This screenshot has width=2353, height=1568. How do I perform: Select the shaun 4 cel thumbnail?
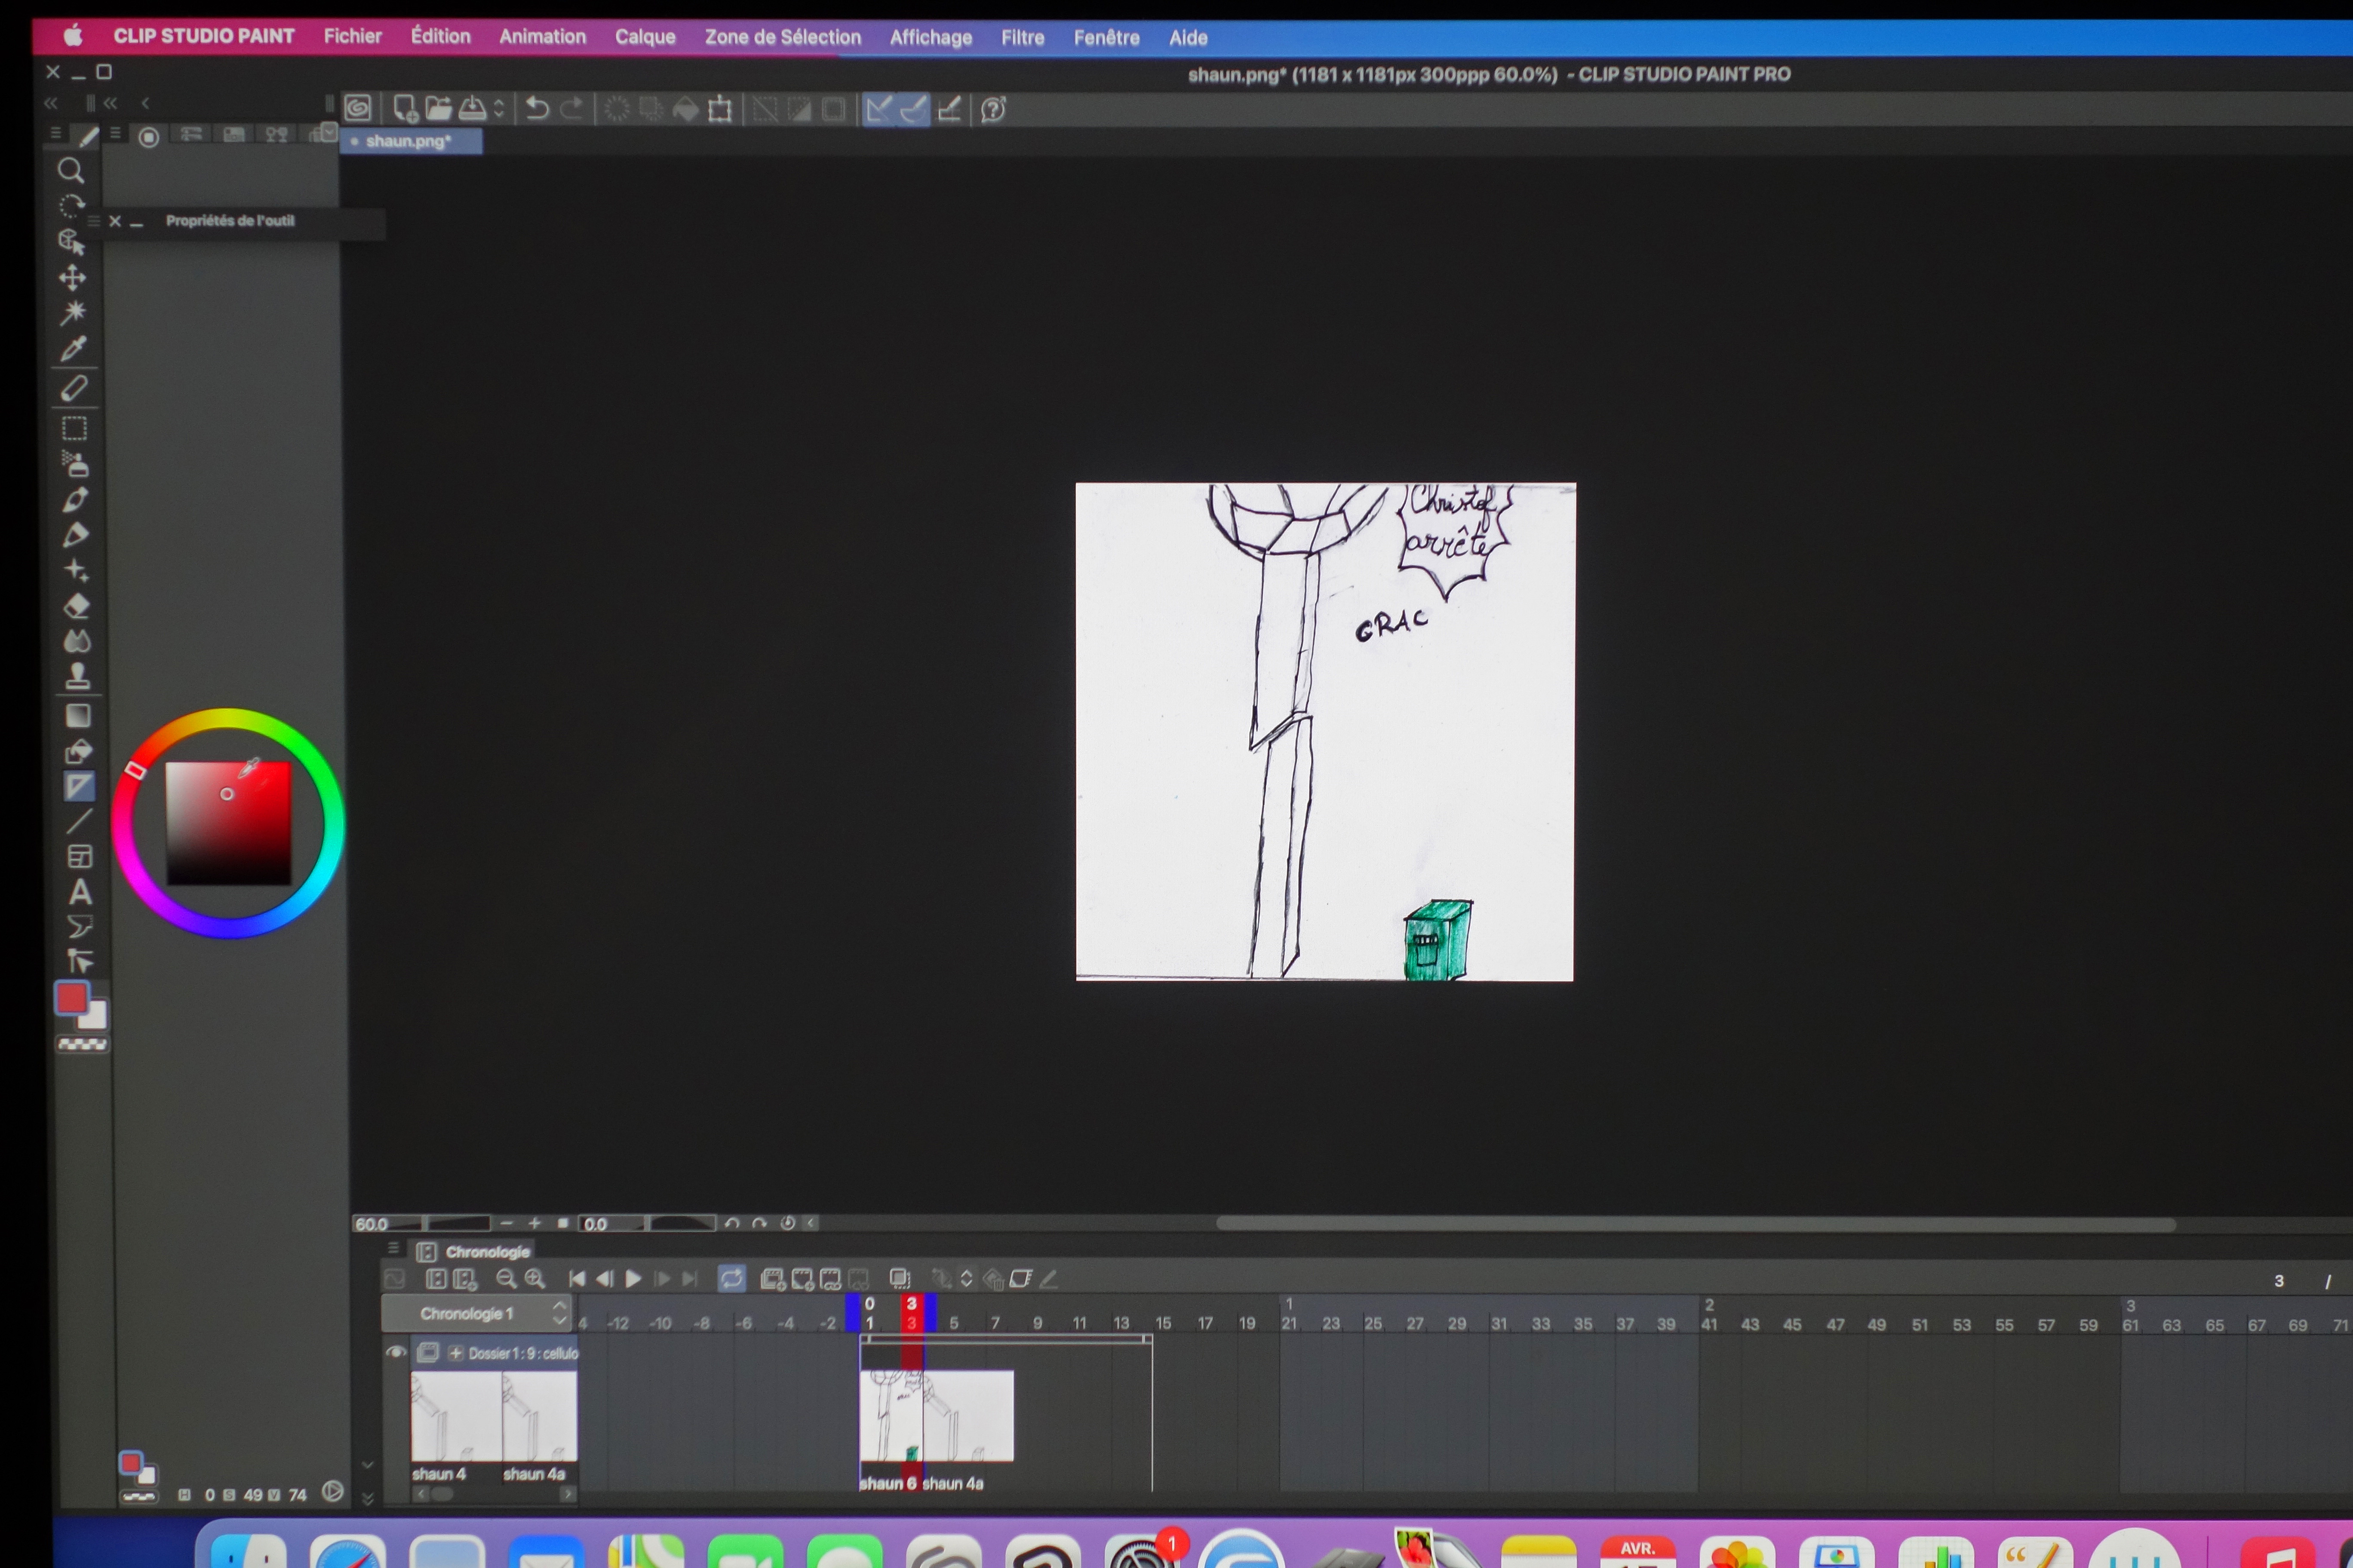[456, 1416]
